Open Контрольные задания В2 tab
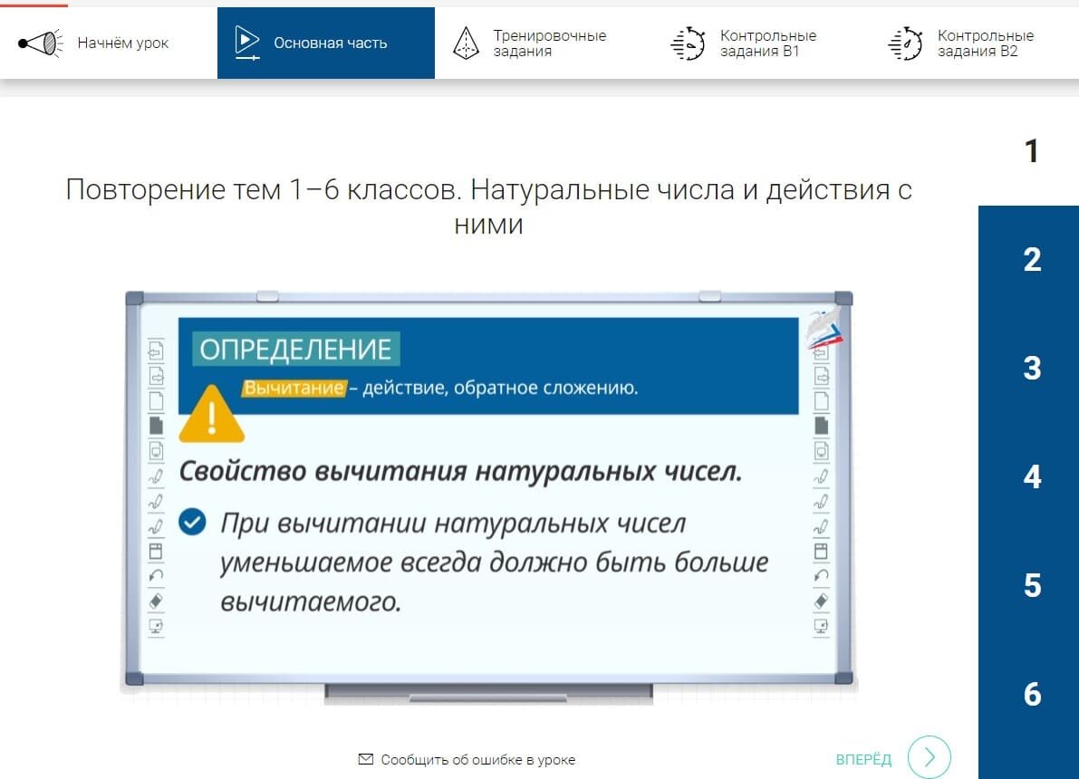The image size is (1079, 779). tap(975, 43)
